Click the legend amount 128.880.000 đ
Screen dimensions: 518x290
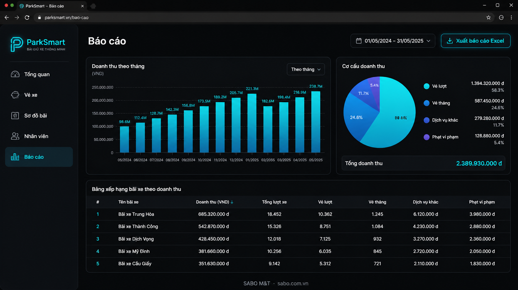[x=489, y=136]
